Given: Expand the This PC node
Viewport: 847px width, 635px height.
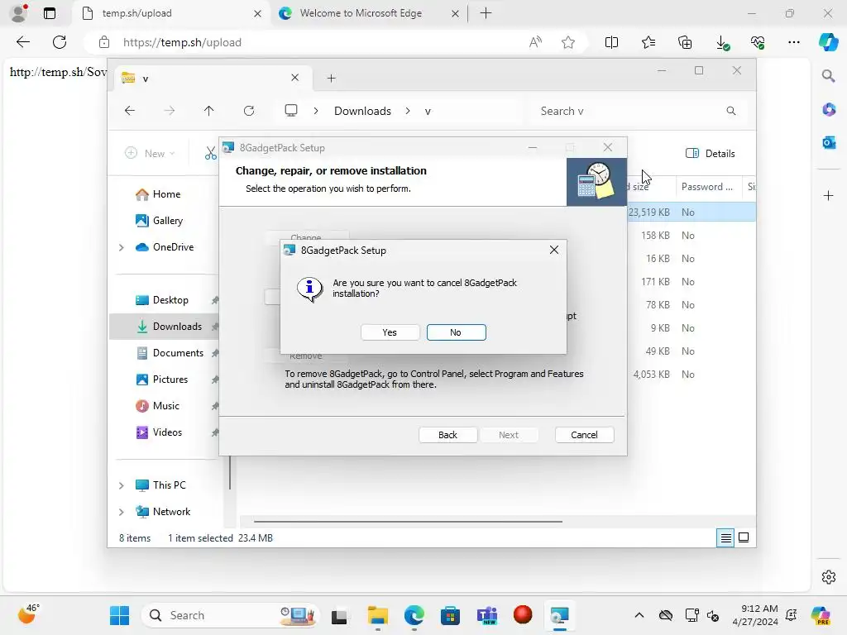Looking at the screenshot, I should point(122,485).
